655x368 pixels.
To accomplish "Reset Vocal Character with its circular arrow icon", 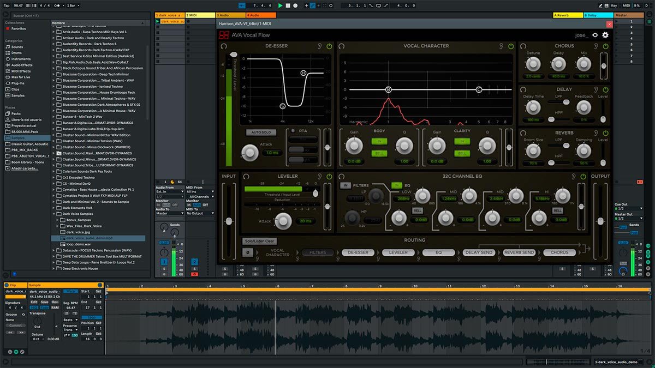I will click(x=342, y=46).
